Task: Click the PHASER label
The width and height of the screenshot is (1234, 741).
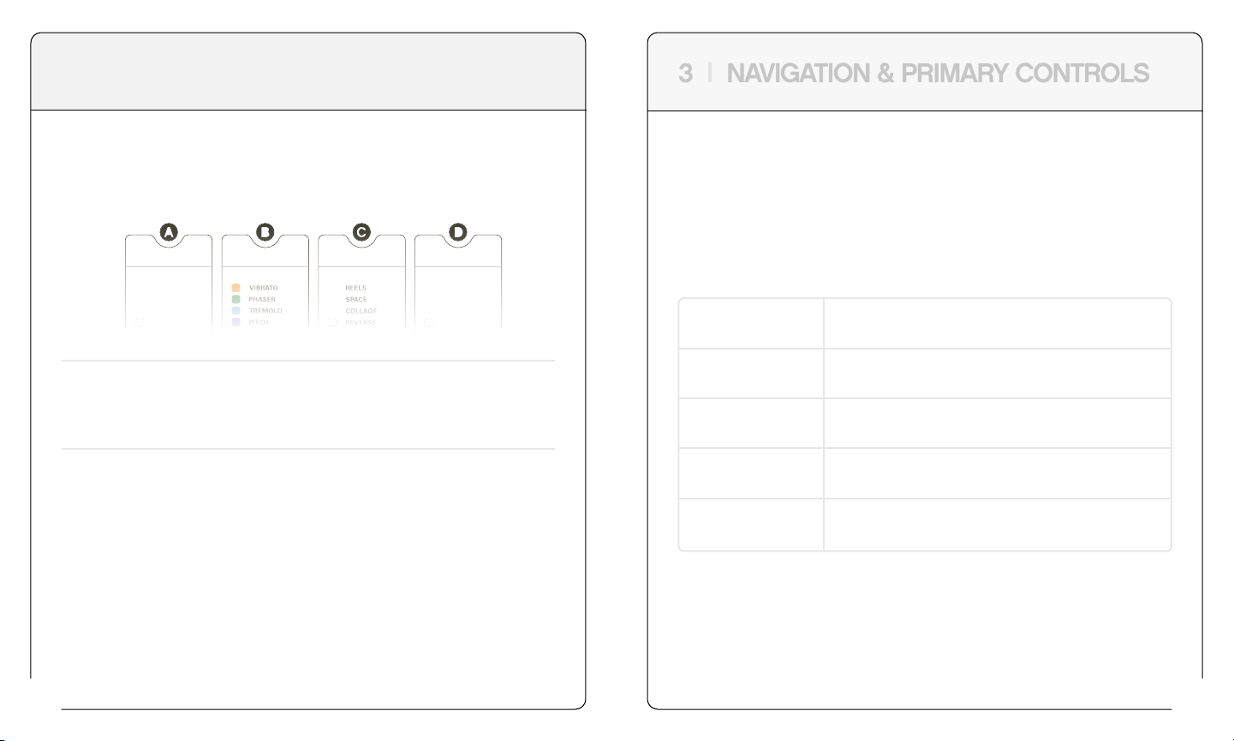Action: click(x=262, y=300)
